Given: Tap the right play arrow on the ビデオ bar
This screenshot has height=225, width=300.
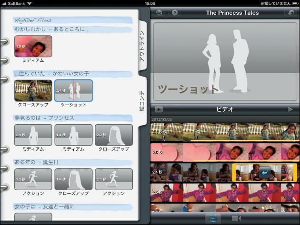Looking at the screenshot, I should 290,109.
